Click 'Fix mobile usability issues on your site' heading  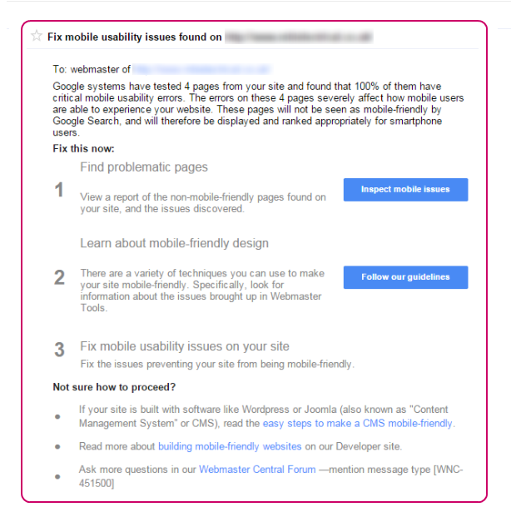pyautogui.click(x=185, y=346)
